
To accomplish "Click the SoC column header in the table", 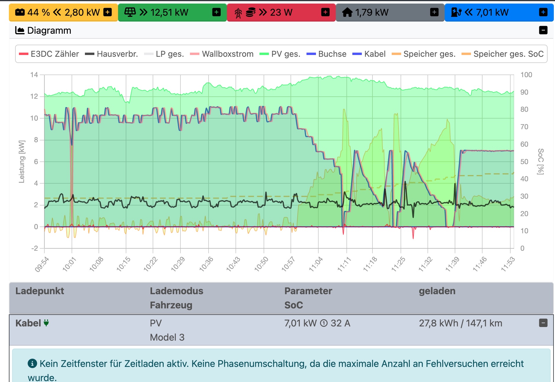I will click(x=294, y=305).
